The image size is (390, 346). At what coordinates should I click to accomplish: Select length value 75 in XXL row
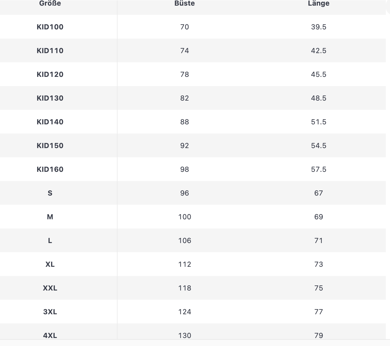(318, 288)
